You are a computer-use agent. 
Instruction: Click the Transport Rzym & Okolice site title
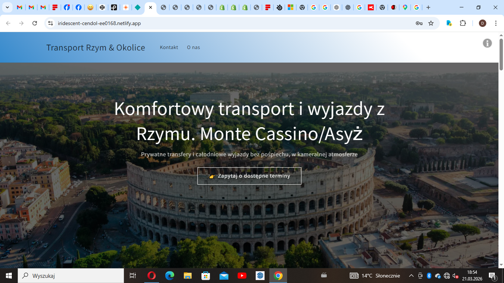[96, 48]
